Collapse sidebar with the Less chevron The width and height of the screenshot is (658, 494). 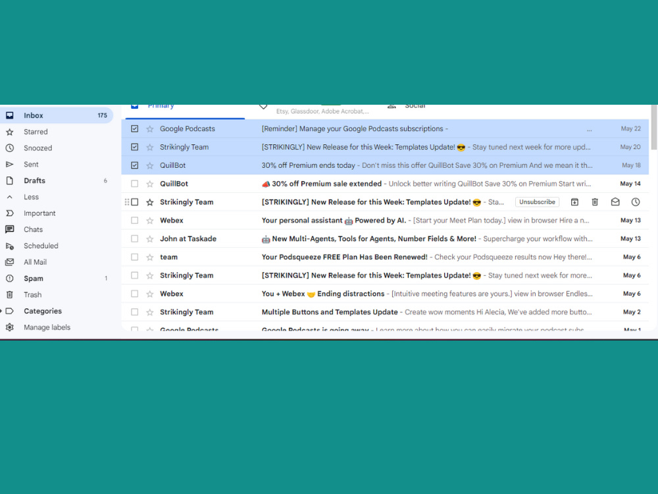tap(10, 197)
